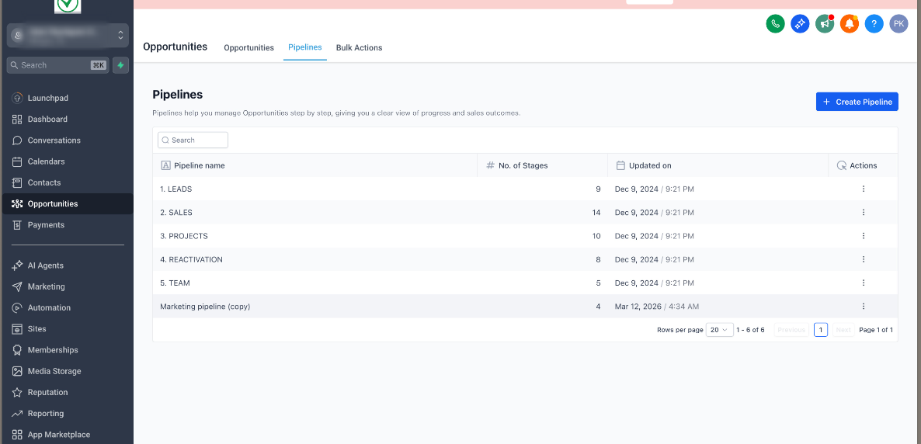Viewport: 921px width, 444px height.
Task: Select the 5. TEAM pipeline name
Action: pyautogui.click(x=175, y=283)
